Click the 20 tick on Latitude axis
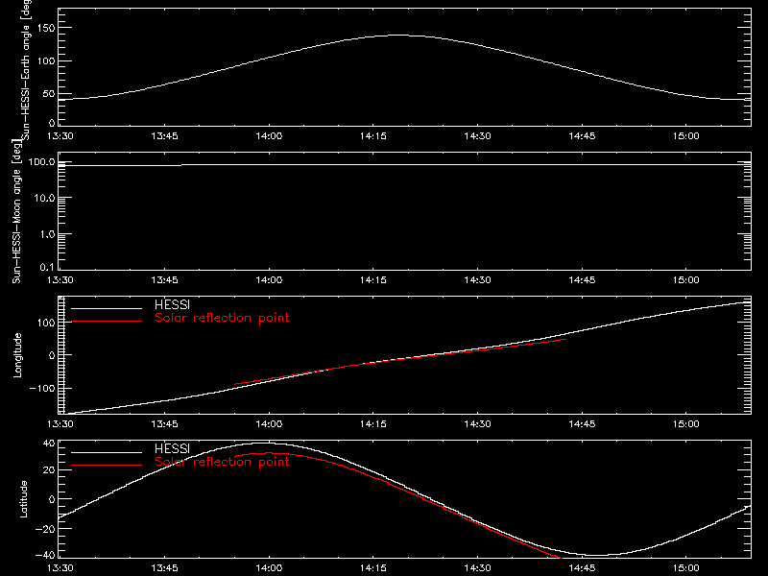This screenshot has height=576, width=768. [x=50, y=470]
